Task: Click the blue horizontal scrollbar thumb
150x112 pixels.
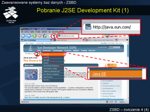Action: (x=73, y=99)
